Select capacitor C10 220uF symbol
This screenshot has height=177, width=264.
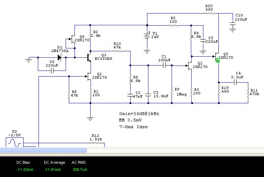[x=233, y=23]
